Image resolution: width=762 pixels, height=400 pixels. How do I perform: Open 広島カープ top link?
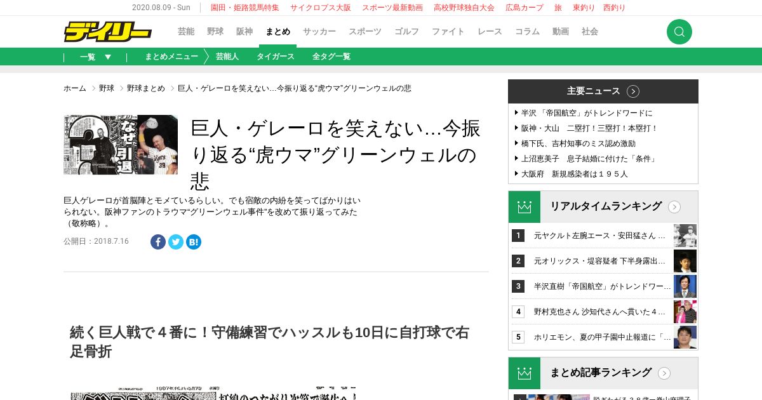525,8
